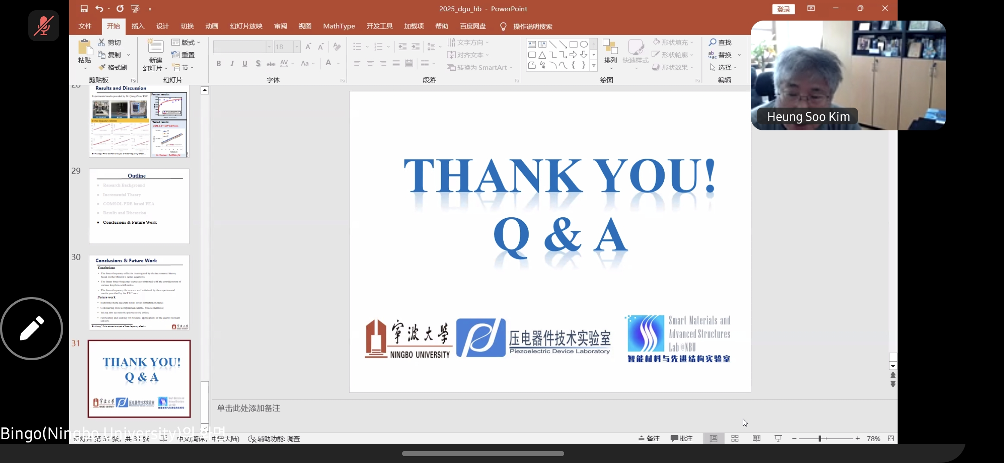
Task: Decrease list indent level
Action: (x=402, y=47)
